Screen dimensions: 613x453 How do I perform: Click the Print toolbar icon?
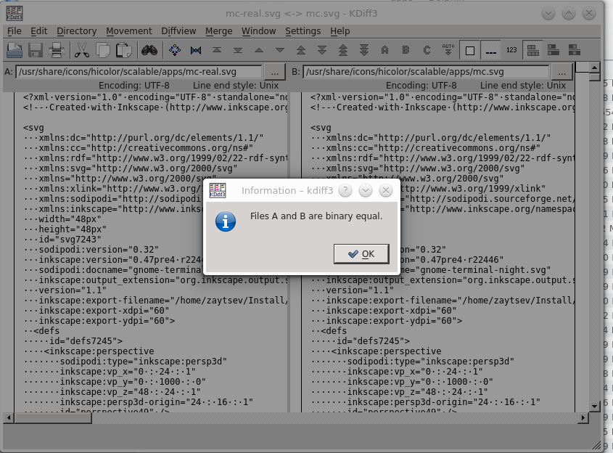tap(57, 50)
